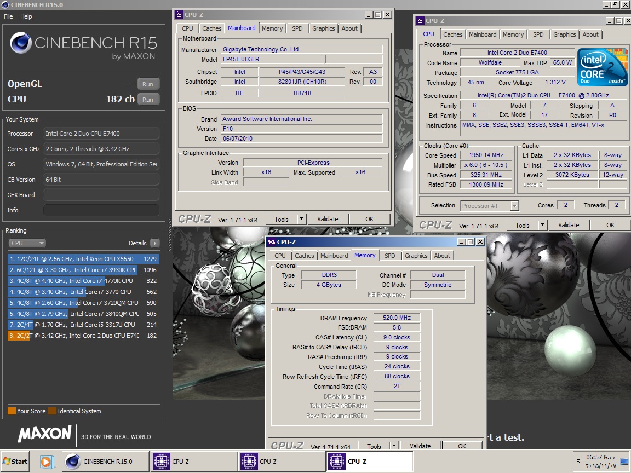Click the GFX Board field
Viewport: 631px width, 473px height.
[101, 195]
